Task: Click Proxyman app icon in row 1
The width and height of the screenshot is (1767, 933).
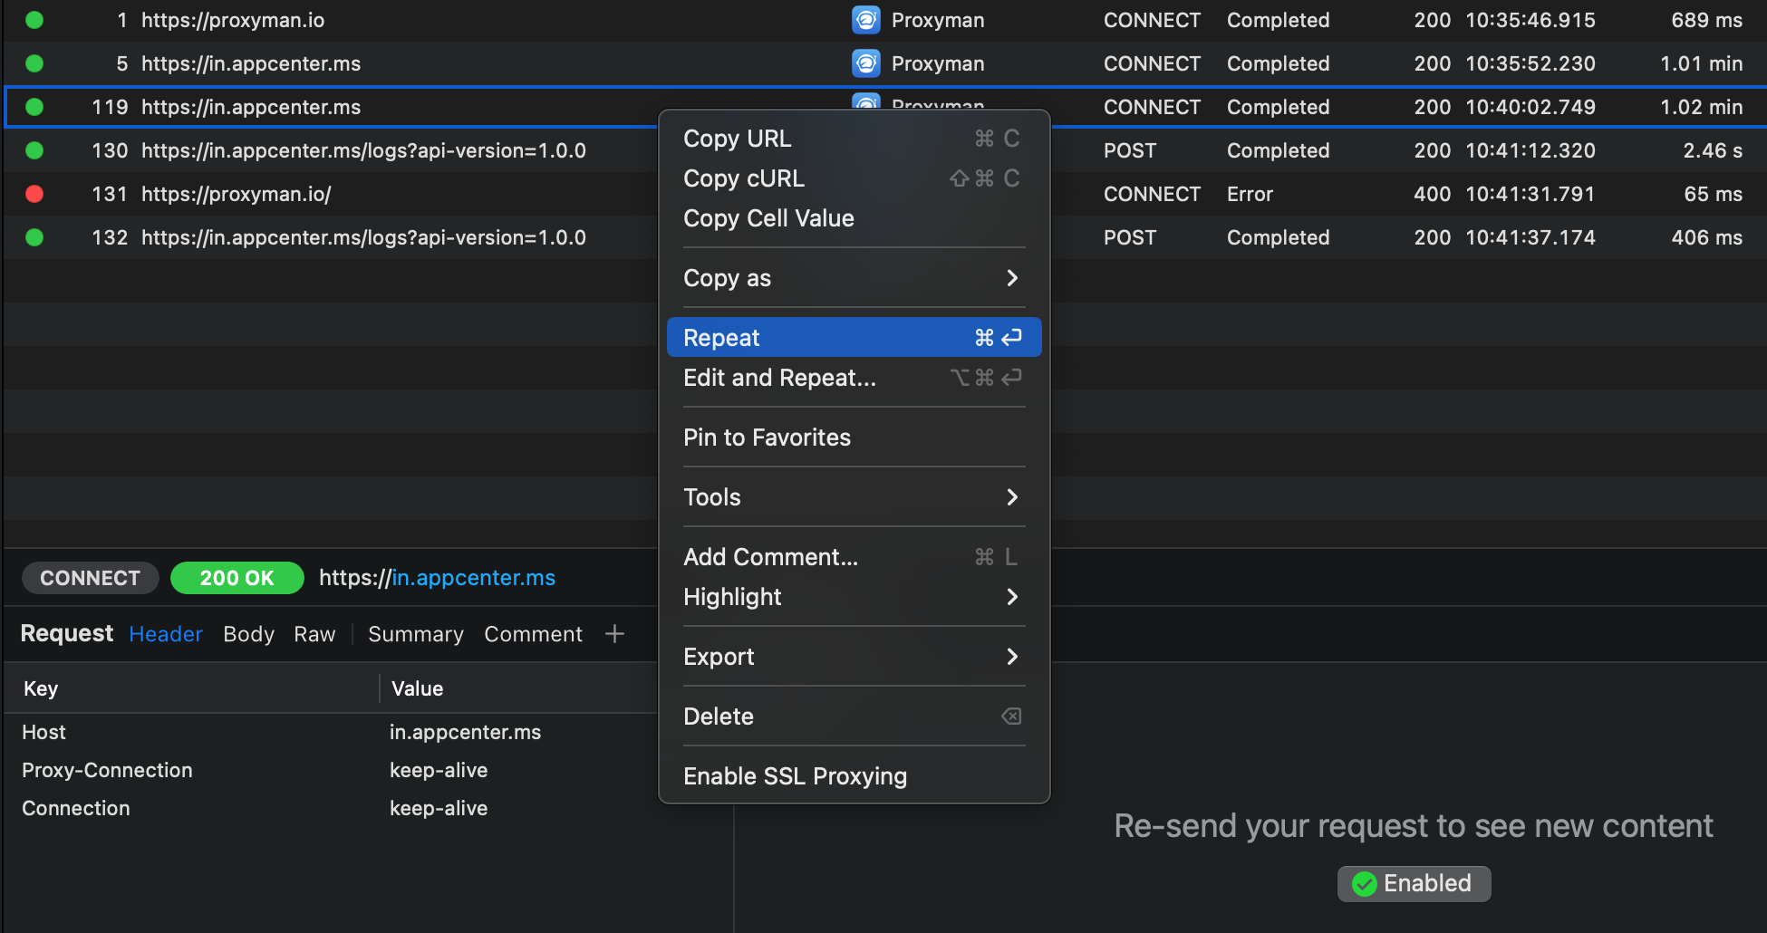Action: coord(866,20)
